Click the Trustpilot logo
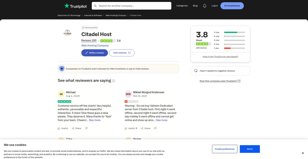The width and height of the screenshot is (308, 159). pos(75,6)
